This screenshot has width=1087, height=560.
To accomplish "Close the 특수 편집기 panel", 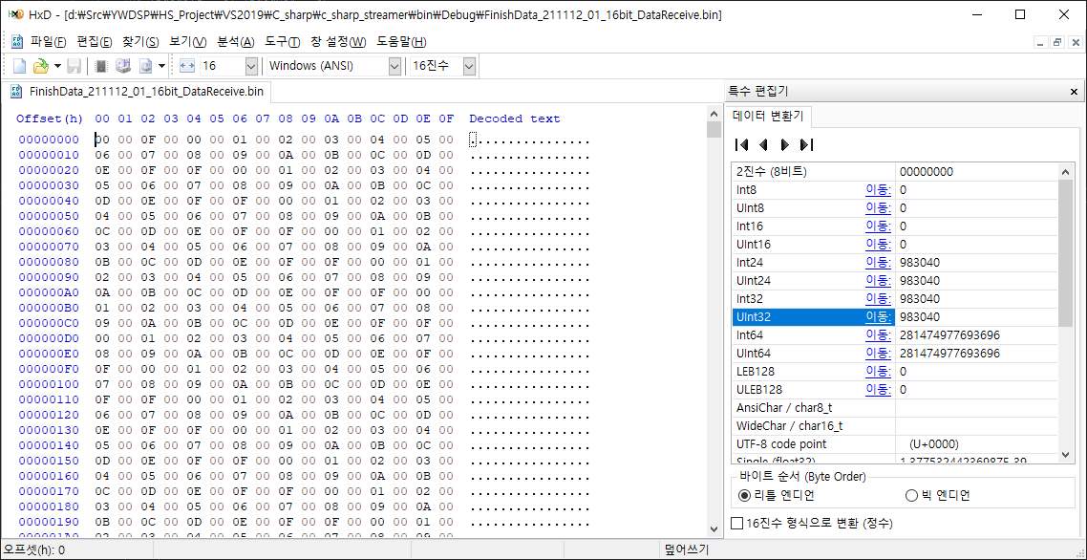I will click(1074, 92).
